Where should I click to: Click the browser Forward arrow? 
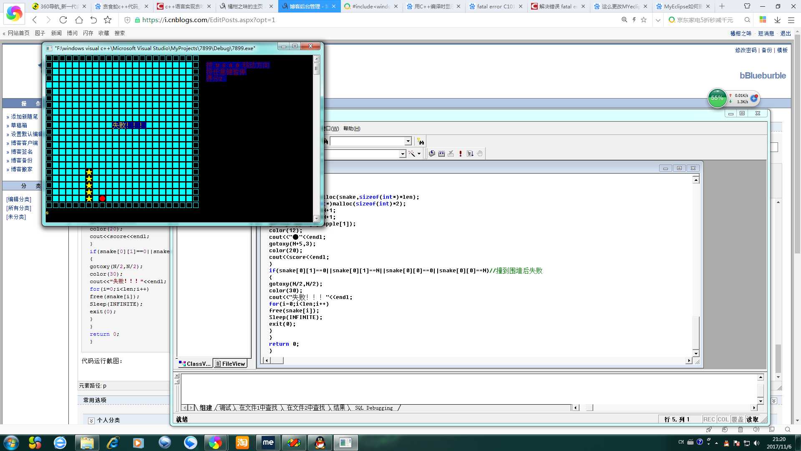pyautogui.click(x=48, y=20)
